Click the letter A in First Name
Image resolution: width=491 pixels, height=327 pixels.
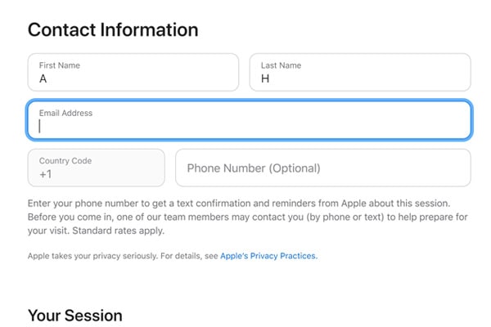pyautogui.click(x=43, y=78)
